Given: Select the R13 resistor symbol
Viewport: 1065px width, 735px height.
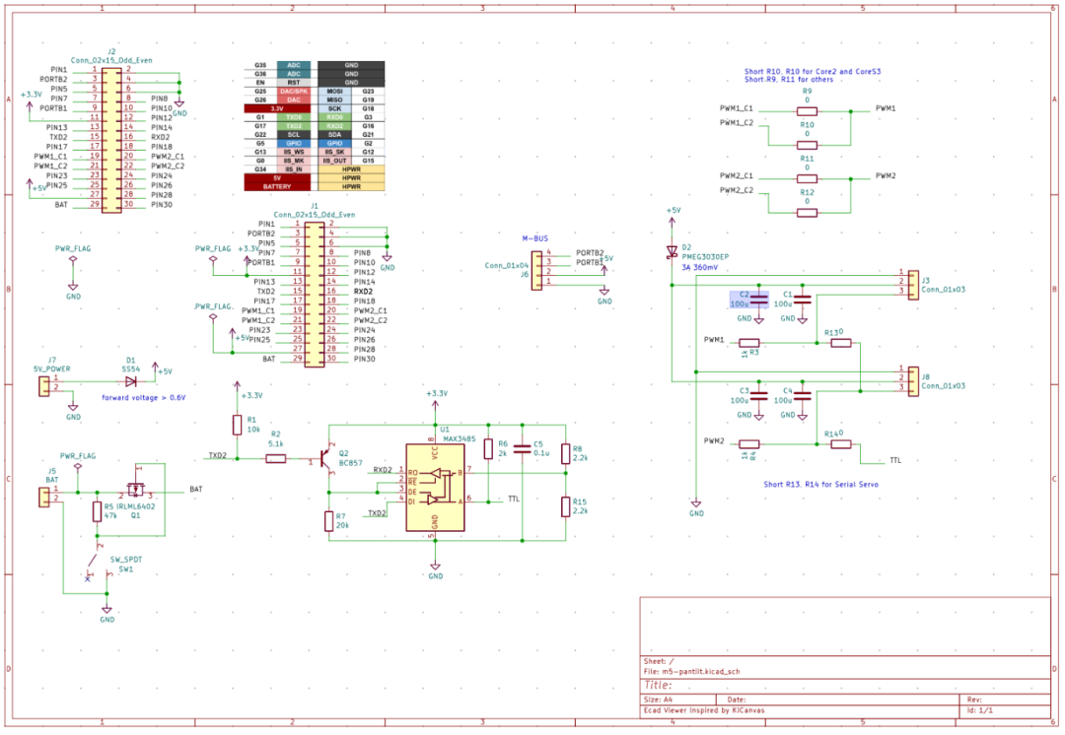Looking at the screenshot, I should point(841,343).
